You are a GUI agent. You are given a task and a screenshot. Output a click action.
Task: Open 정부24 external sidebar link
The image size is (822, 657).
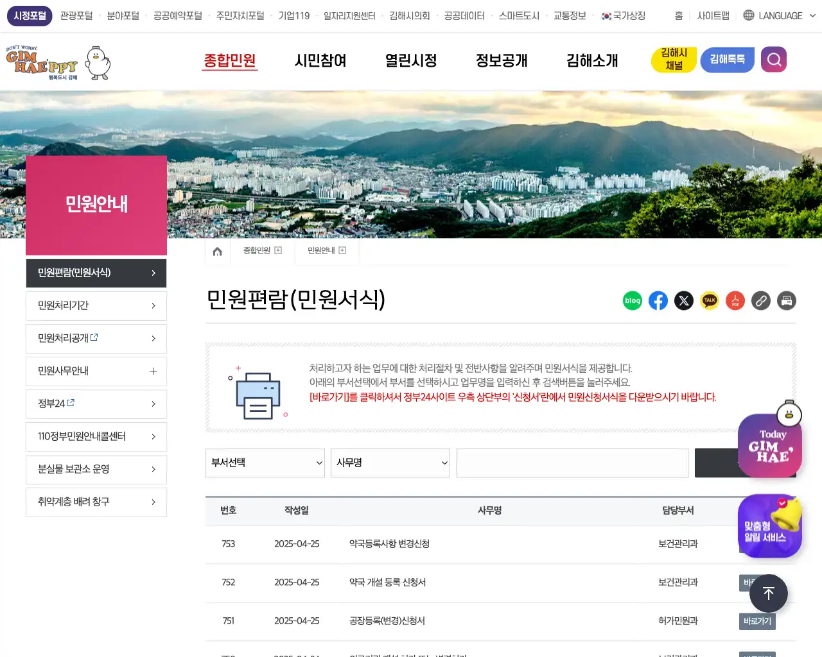96,404
